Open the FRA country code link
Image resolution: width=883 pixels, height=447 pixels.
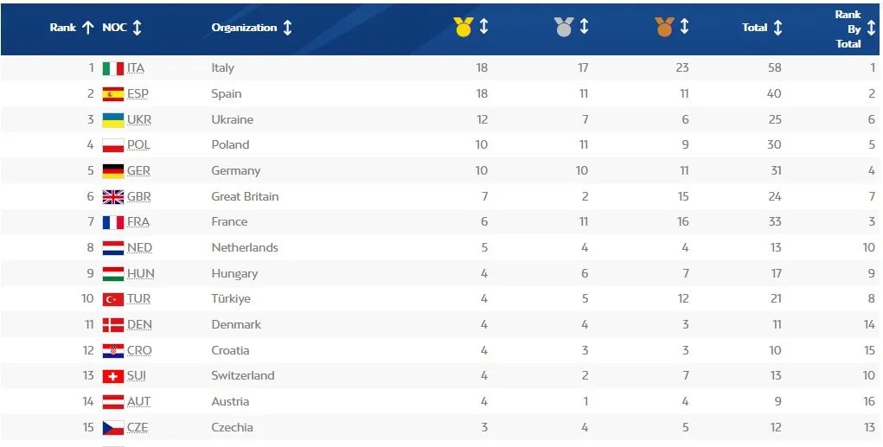tap(138, 222)
